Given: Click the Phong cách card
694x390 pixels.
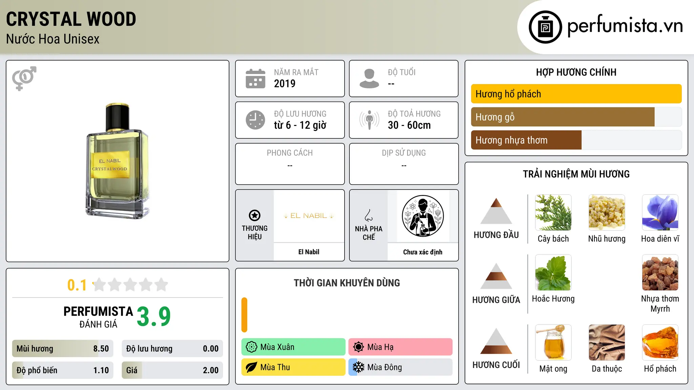Looking at the screenshot, I should coord(290,164).
